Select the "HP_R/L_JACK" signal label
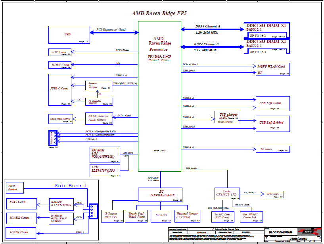The image size is (324, 244). tap(242, 205)
